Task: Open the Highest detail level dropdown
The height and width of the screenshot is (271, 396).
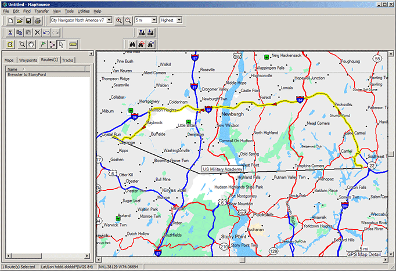Action: point(179,20)
